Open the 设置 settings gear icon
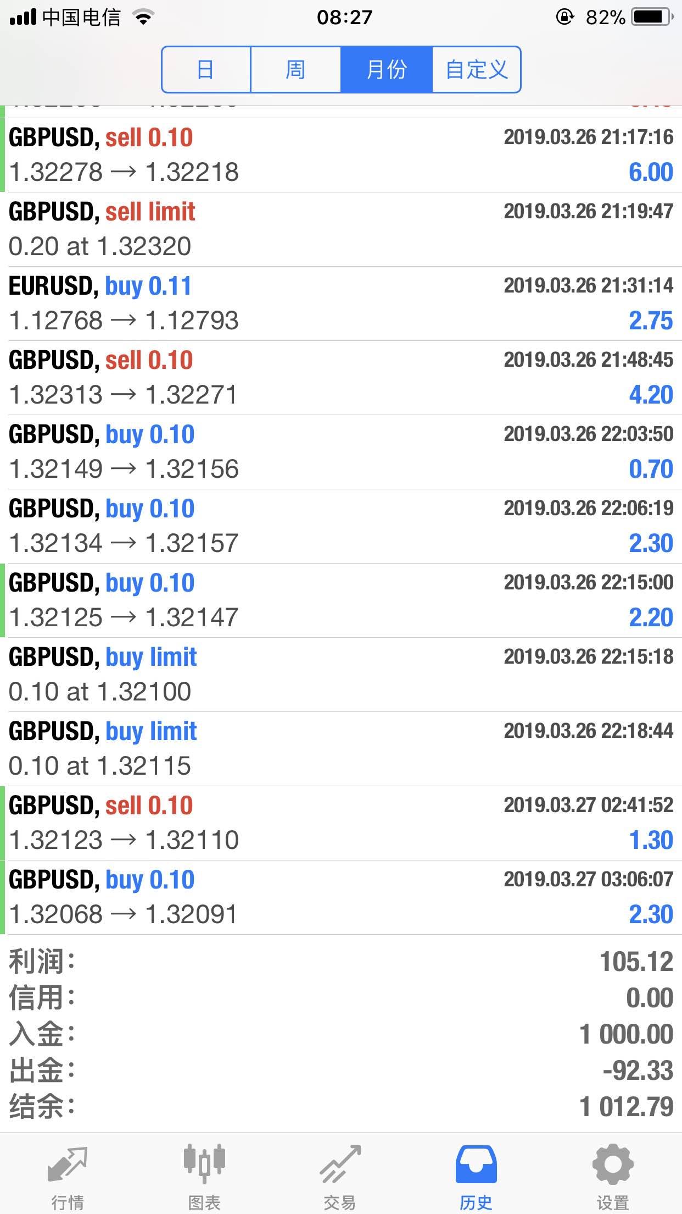This screenshot has height=1214, width=682. [613, 1164]
